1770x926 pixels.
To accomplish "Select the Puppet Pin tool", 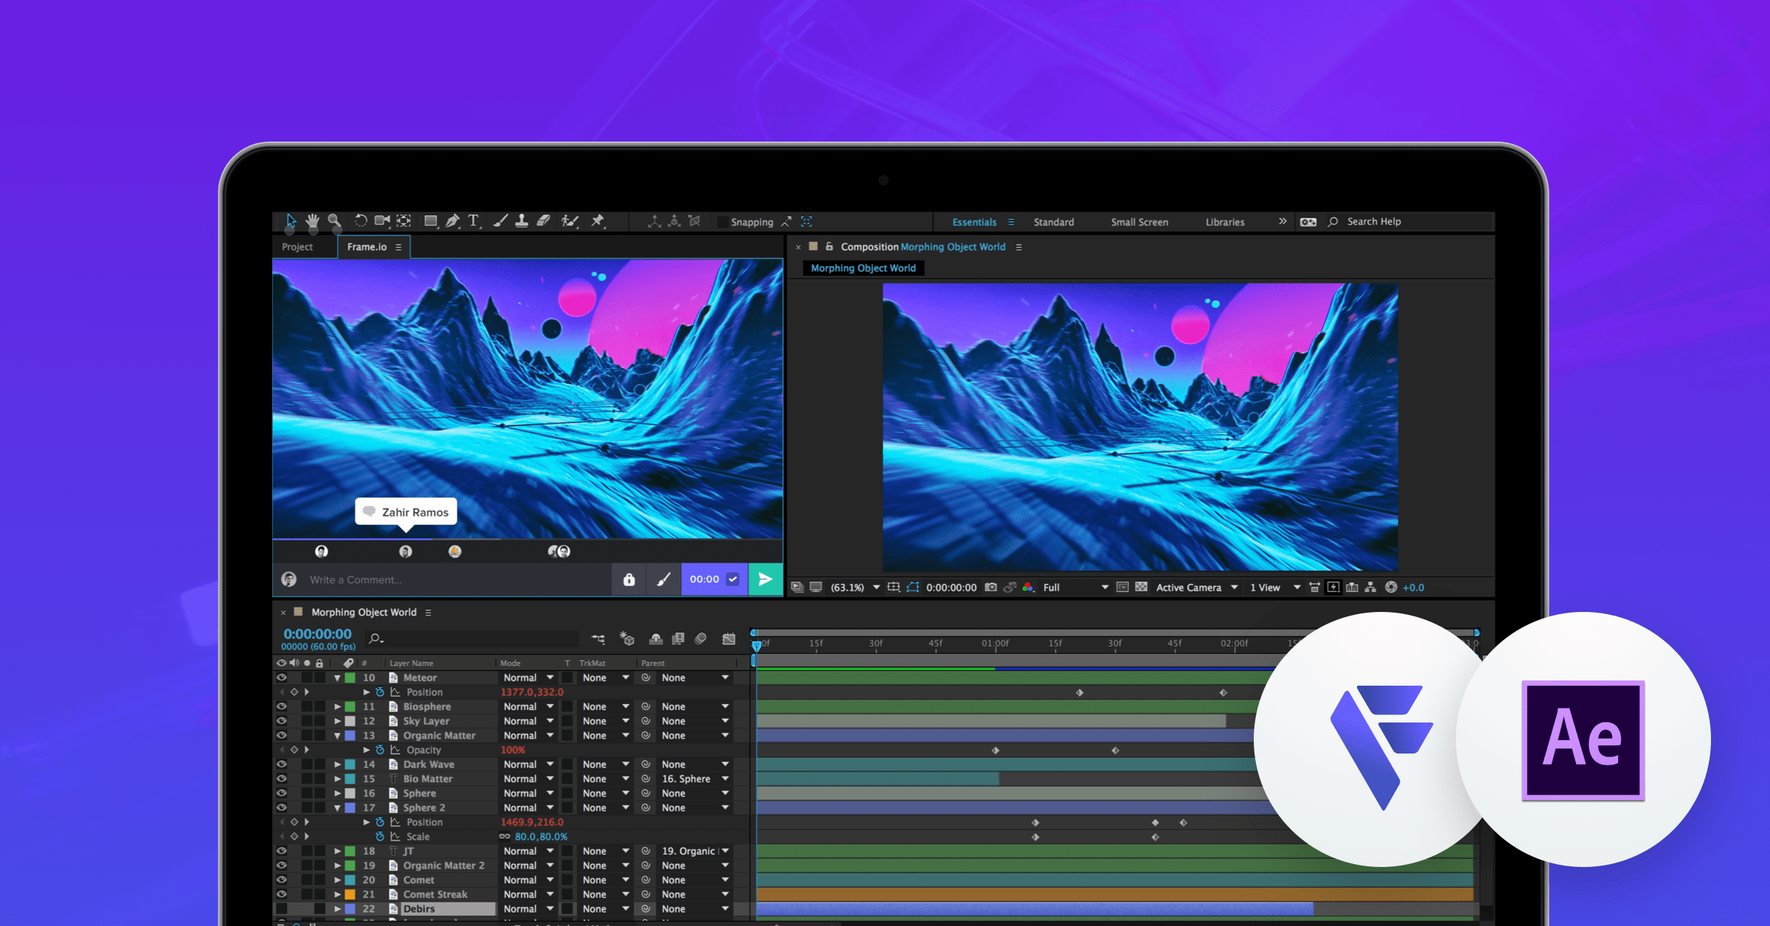I will [x=597, y=221].
